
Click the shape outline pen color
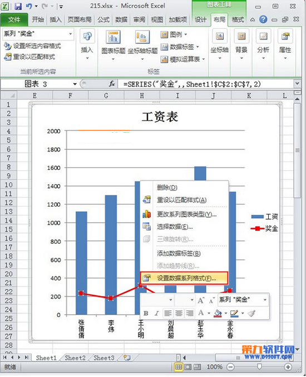[234, 313]
